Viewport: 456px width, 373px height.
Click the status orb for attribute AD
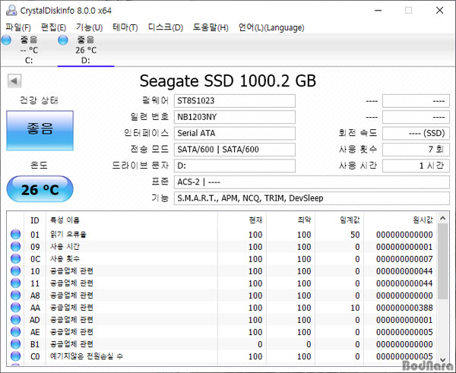point(16,320)
